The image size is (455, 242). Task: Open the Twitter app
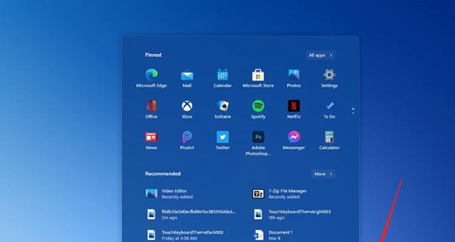click(x=223, y=140)
